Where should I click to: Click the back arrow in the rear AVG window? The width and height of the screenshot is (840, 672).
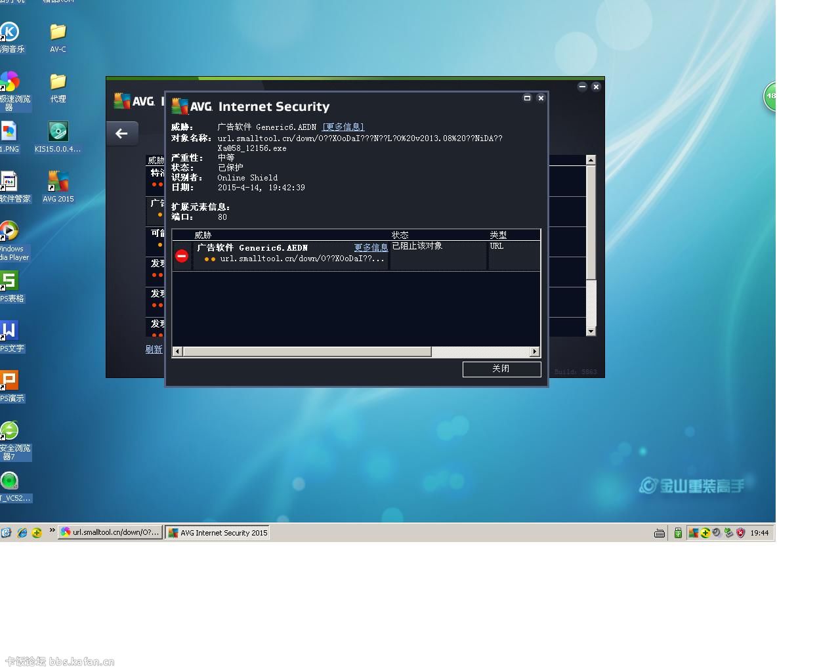click(121, 133)
